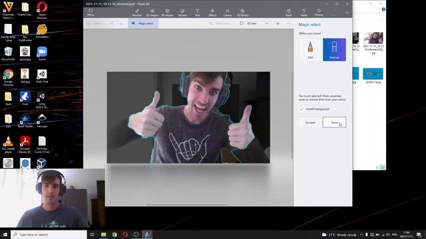Open Chrome from the taskbar
This screenshot has height=239, width=426.
[x=114, y=234]
